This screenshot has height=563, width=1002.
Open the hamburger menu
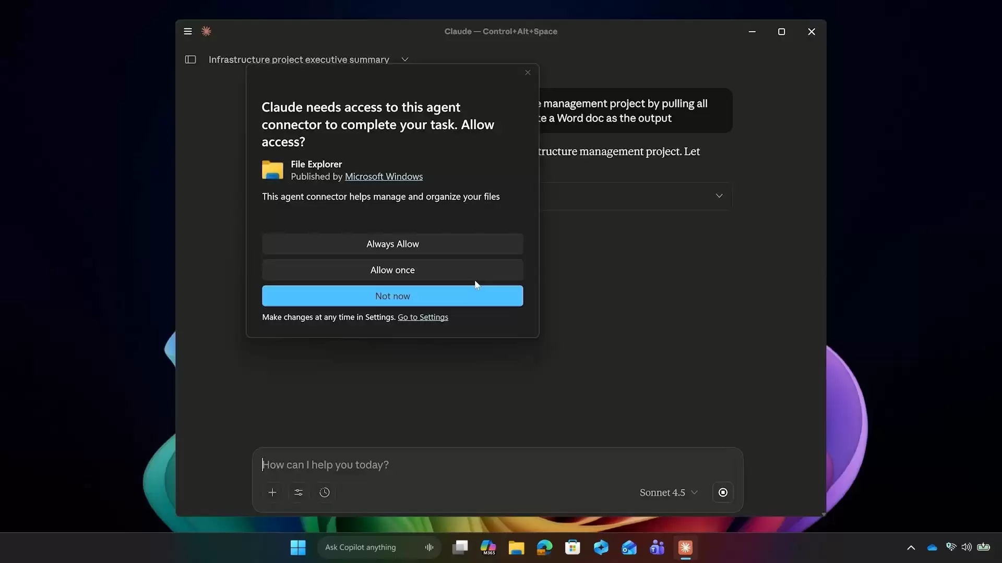[x=187, y=31]
